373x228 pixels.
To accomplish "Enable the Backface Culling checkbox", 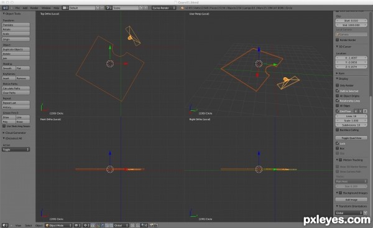I will [x=338, y=130].
